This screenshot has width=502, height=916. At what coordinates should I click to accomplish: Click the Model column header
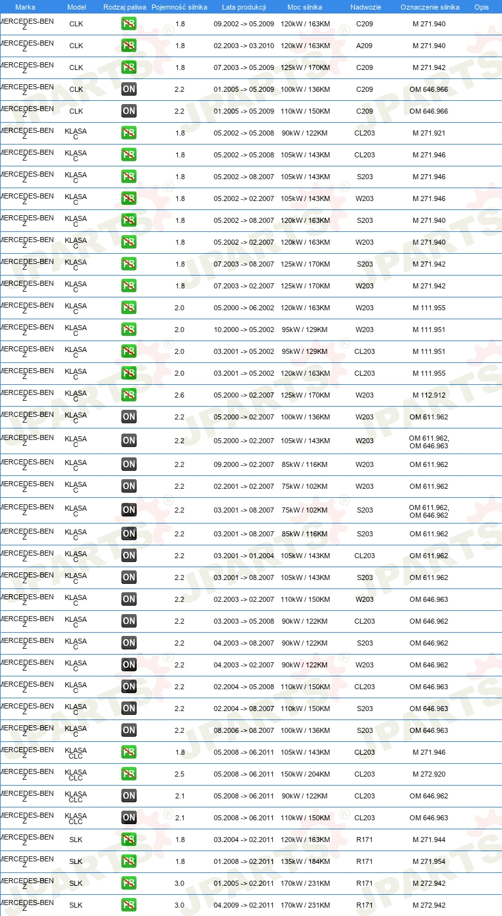(x=76, y=7)
